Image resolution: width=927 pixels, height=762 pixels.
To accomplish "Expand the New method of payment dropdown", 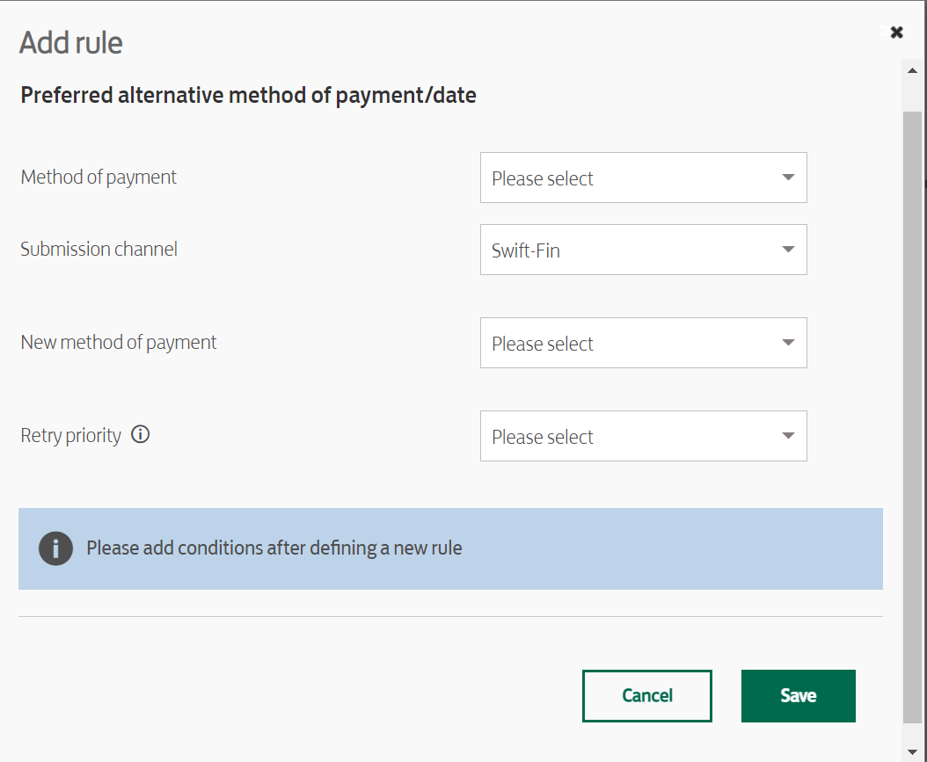I will 643,343.
